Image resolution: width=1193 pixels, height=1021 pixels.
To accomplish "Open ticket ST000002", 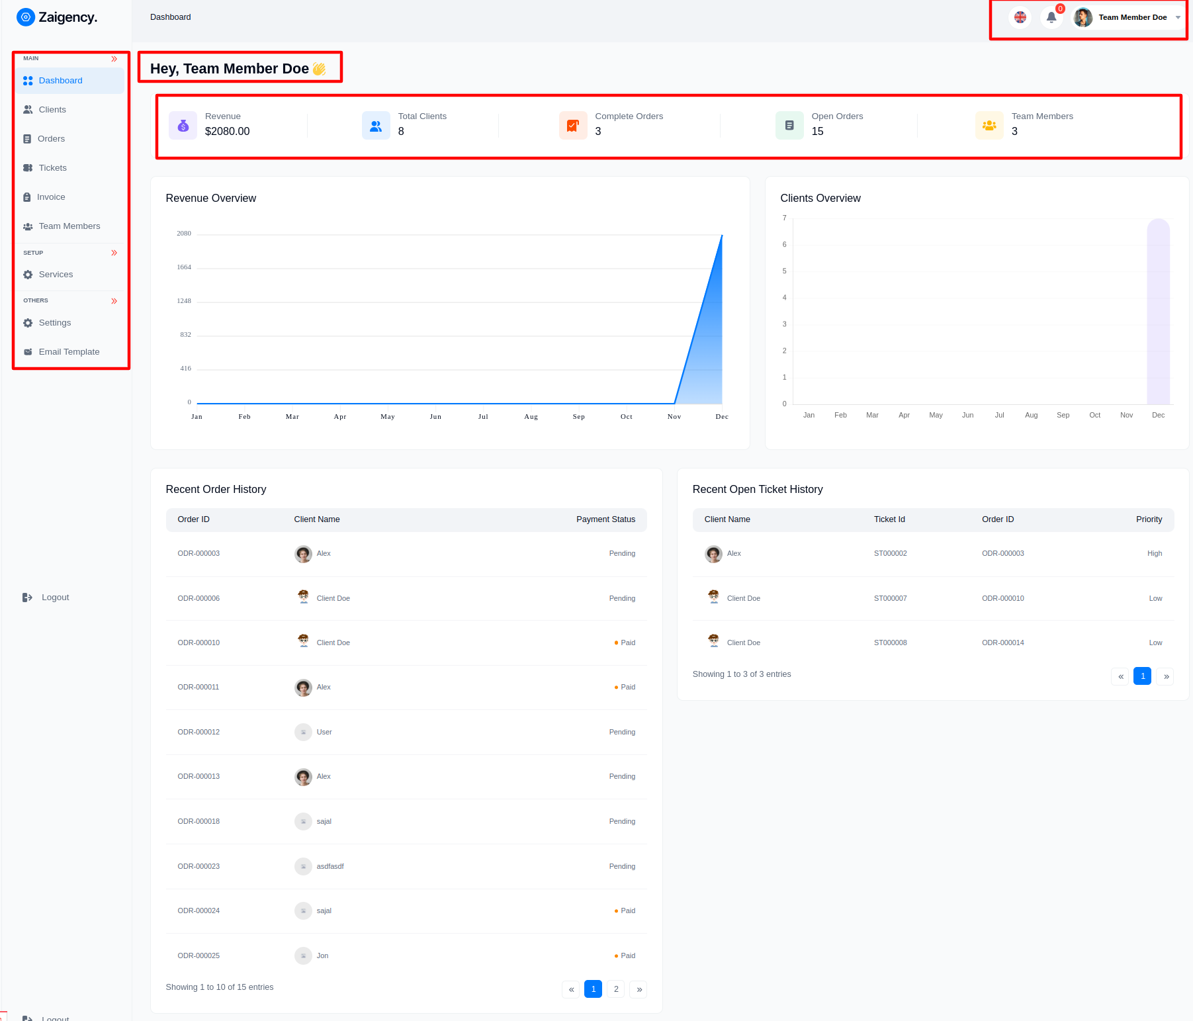I will (891, 553).
